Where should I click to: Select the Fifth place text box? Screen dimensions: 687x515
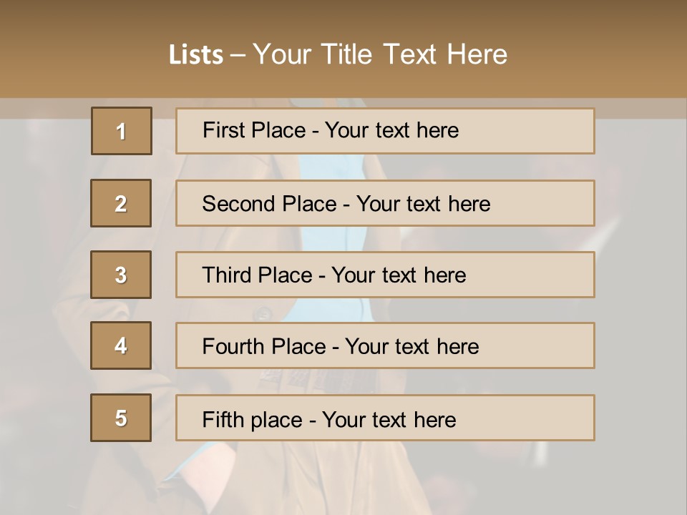click(x=385, y=417)
